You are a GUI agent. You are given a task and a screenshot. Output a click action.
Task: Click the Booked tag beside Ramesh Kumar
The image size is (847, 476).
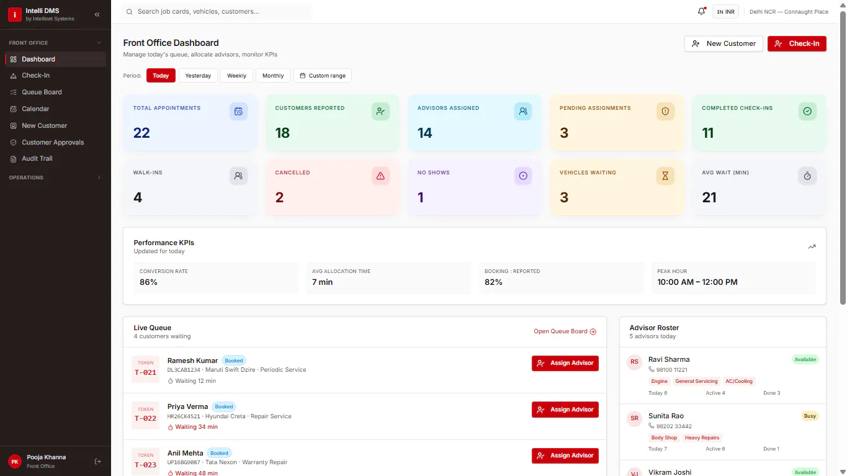pos(234,361)
